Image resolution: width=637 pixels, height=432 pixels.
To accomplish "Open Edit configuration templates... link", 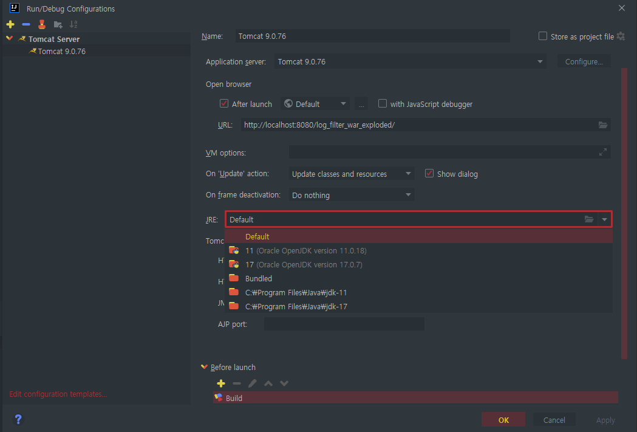I will click(x=58, y=394).
